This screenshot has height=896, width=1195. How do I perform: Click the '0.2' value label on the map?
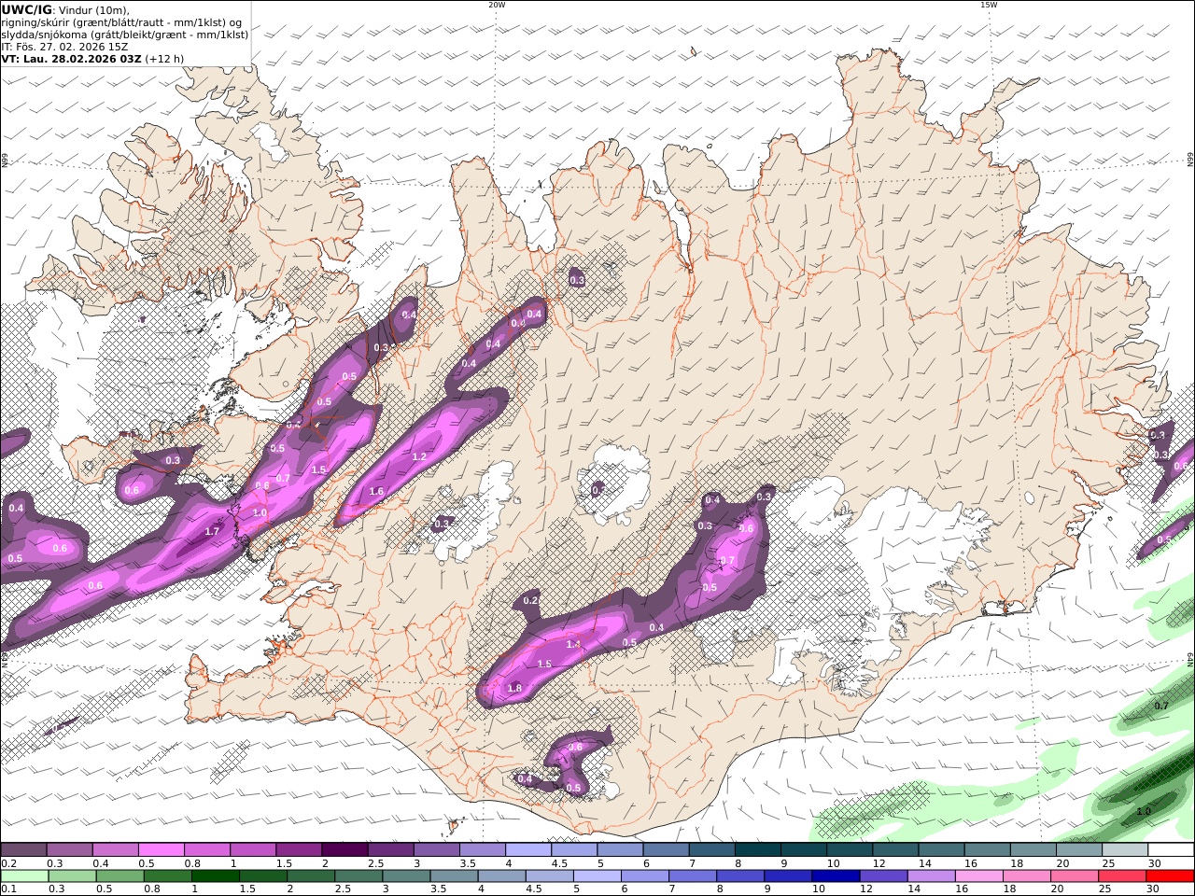click(x=531, y=600)
